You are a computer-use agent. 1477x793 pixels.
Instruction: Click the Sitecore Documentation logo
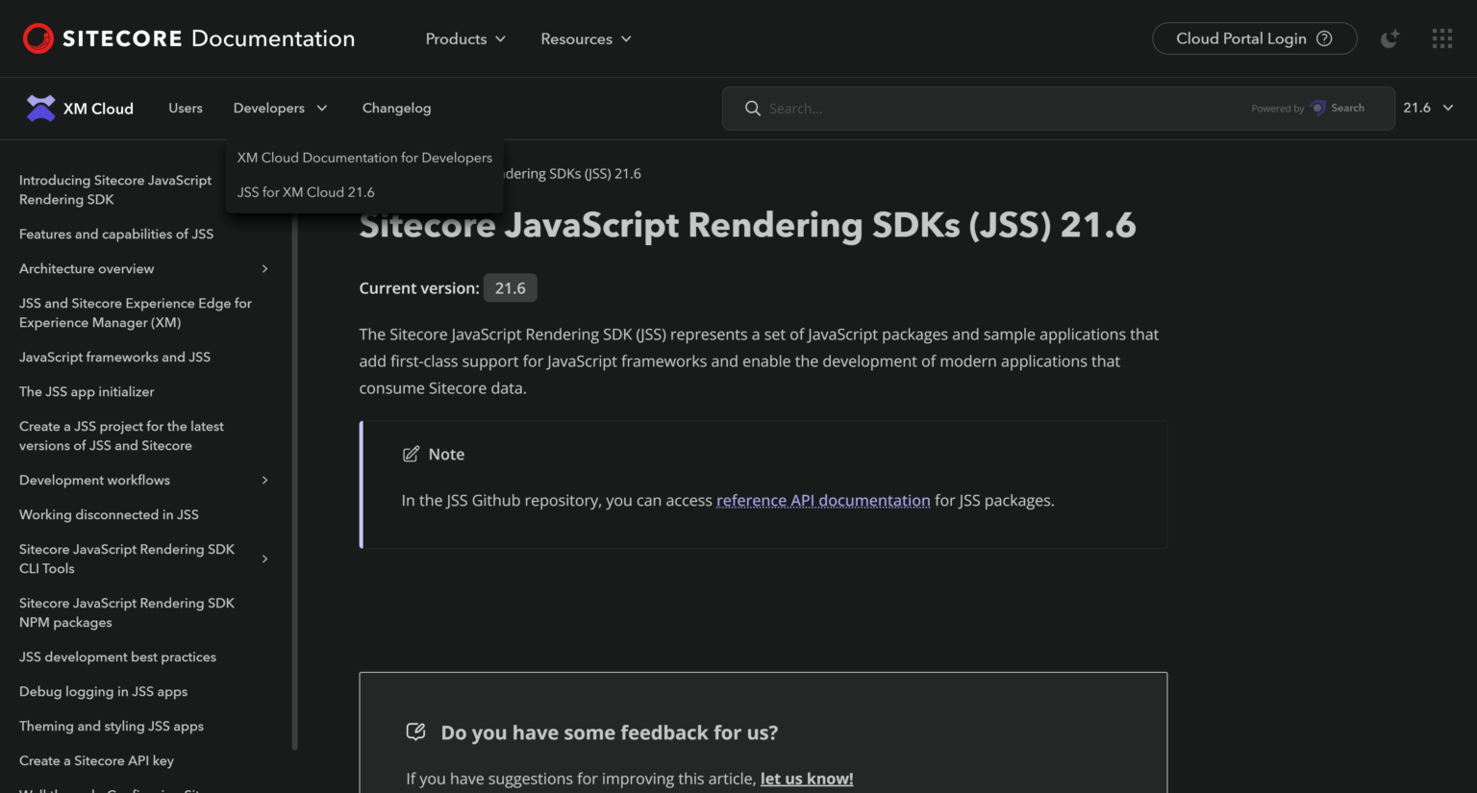pyautogui.click(x=188, y=38)
